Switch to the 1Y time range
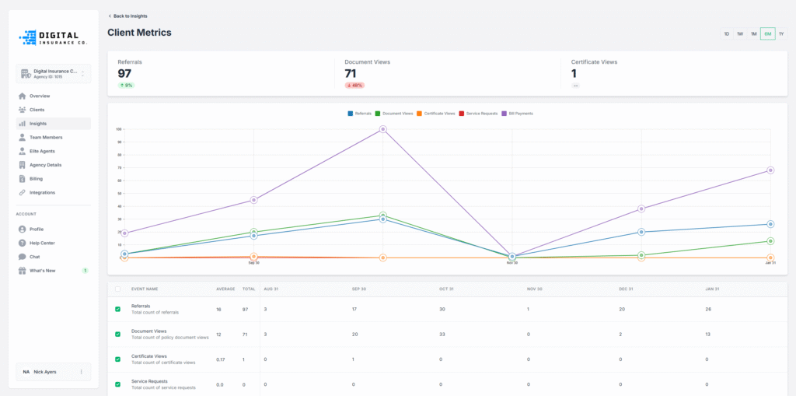The width and height of the screenshot is (796, 396). (x=781, y=34)
